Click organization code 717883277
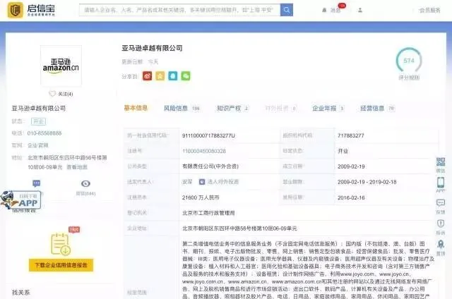Viewport: 452px width, 299px height. point(351,135)
